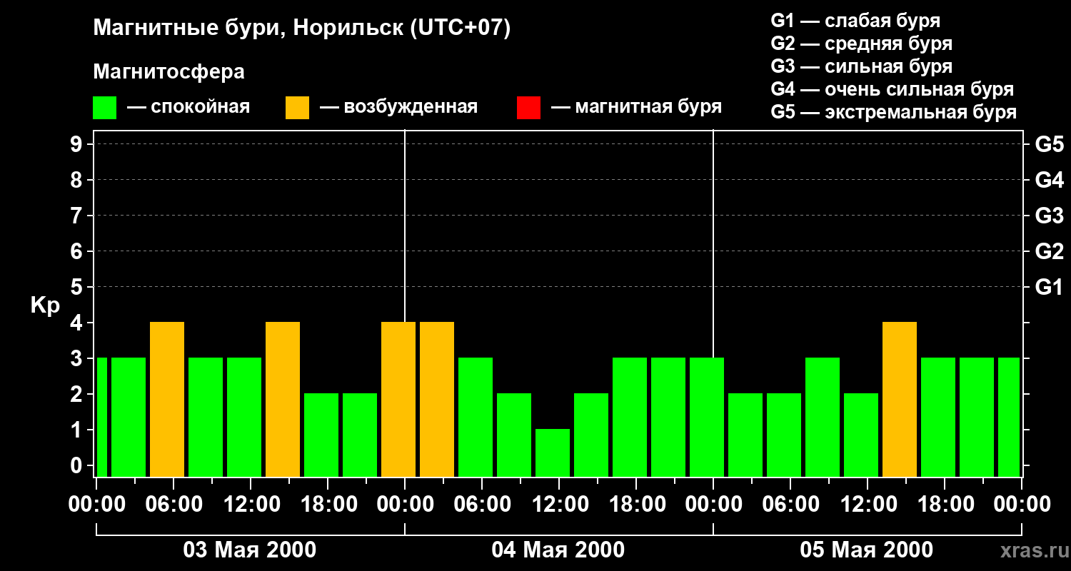The width and height of the screenshot is (1071, 571).
Task: Click the green Kp 1 bar on 04 Мая
Action: click(553, 453)
